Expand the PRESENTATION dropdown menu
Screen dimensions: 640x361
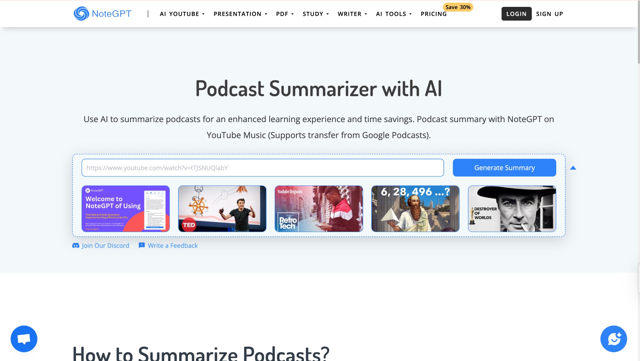pyautogui.click(x=240, y=14)
